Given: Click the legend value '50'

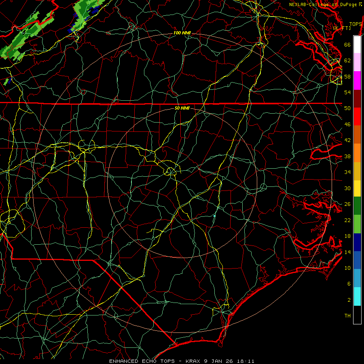Looking at the screenshot, I should click(347, 108).
